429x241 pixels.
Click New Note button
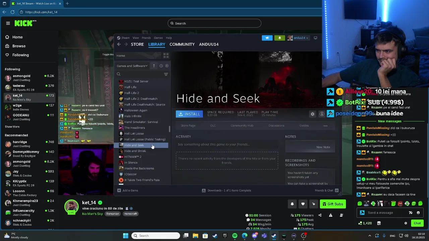pyautogui.click(x=323, y=147)
